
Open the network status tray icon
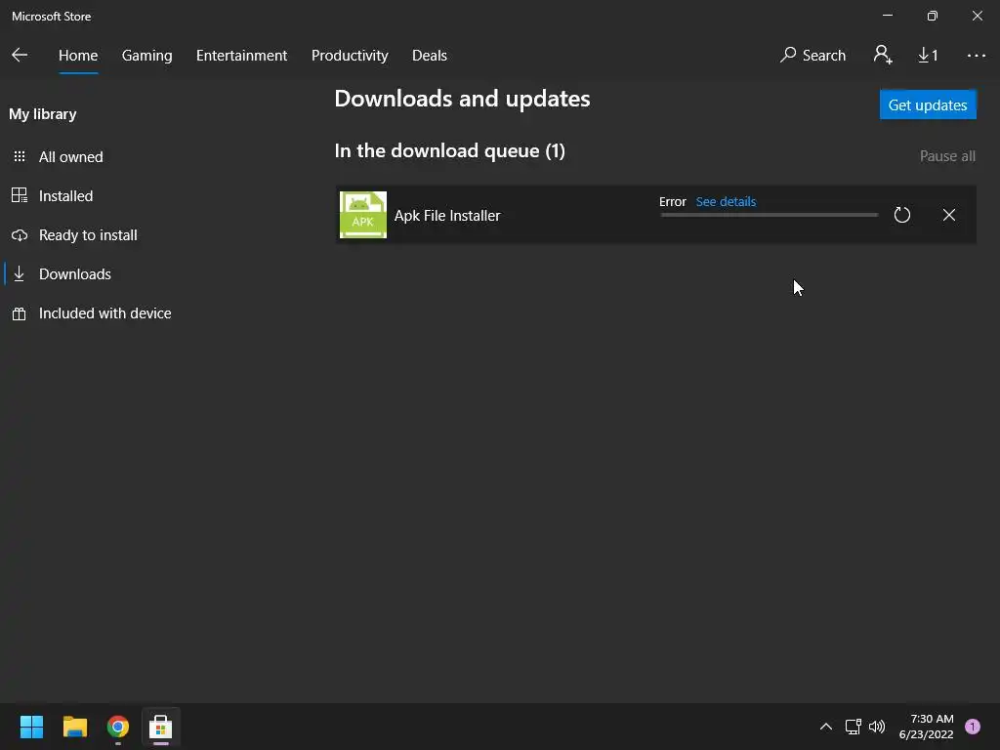point(853,727)
